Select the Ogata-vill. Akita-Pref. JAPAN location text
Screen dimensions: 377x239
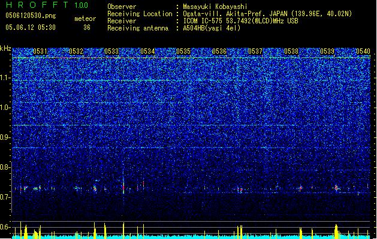267,14
